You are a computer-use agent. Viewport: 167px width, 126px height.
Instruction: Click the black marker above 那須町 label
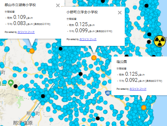[43, 96]
